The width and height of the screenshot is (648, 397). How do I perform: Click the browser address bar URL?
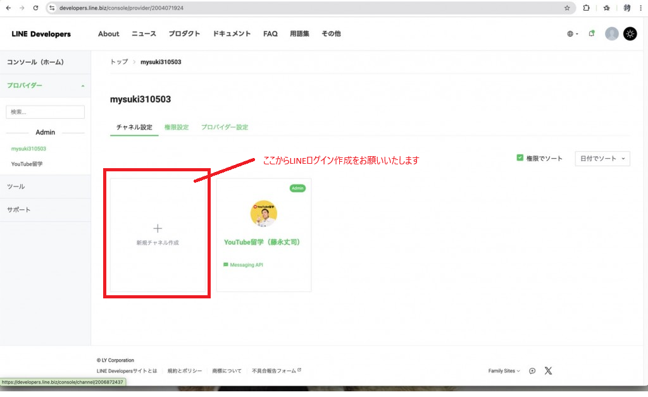click(x=121, y=8)
